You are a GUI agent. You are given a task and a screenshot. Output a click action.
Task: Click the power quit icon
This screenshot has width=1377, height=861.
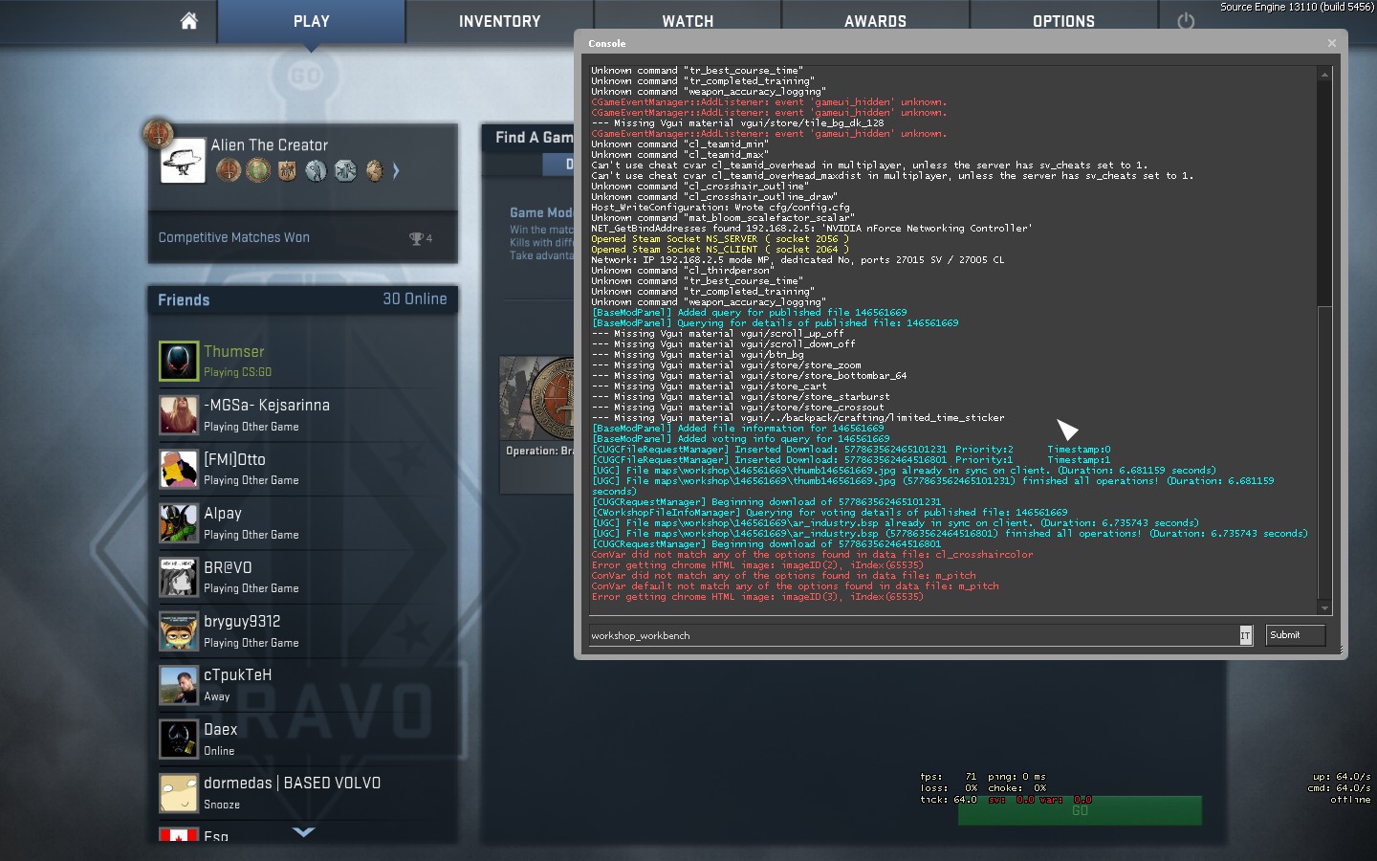pyautogui.click(x=1186, y=21)
